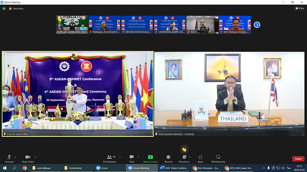Open the Reactions menu
This screenshot has height=172, width=307.
(x=184, y=157)
